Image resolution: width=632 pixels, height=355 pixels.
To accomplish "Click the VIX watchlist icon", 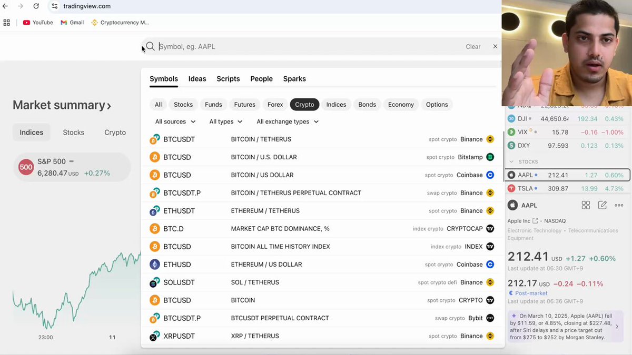I will pyautogui.click(x=512, y=132).
